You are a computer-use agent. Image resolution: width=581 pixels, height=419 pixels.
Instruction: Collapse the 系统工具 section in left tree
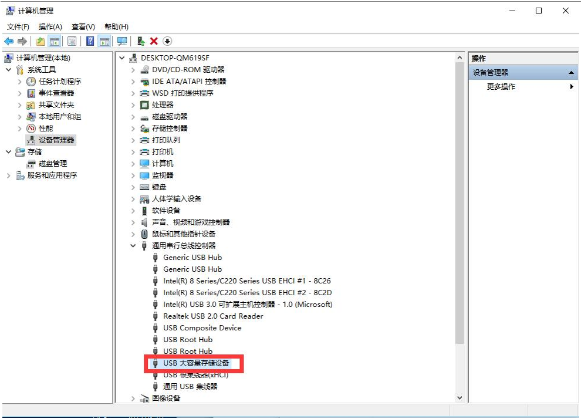(9, 70)
